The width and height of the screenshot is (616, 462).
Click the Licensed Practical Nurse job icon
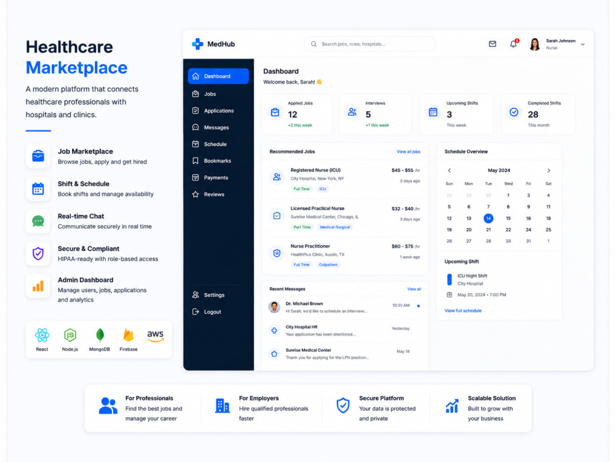(277, 216)
